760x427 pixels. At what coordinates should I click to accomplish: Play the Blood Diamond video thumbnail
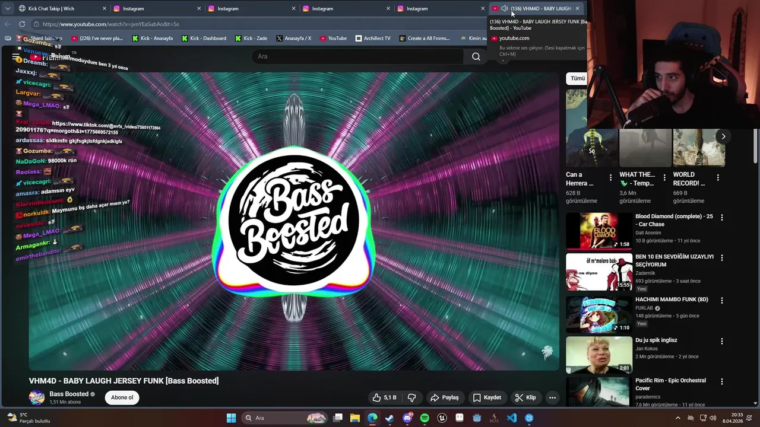(x=599, y=231)
